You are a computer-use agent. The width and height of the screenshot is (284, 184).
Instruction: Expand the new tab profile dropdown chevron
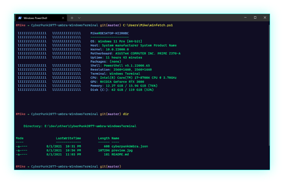tap(79, 18)
